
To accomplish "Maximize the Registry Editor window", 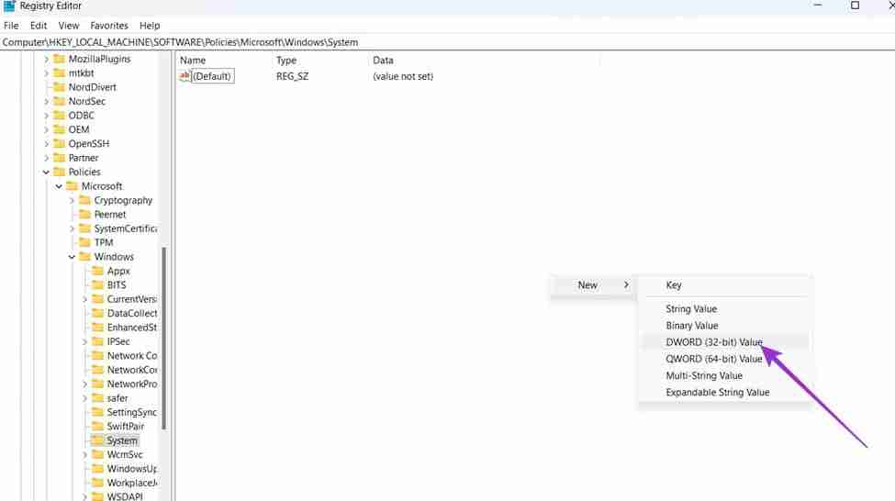I will coord(855,6).
